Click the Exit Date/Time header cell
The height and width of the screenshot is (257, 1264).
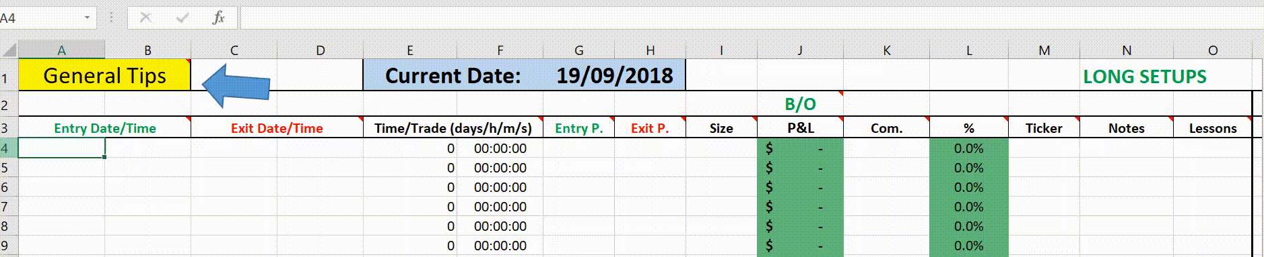pos(277,128)
